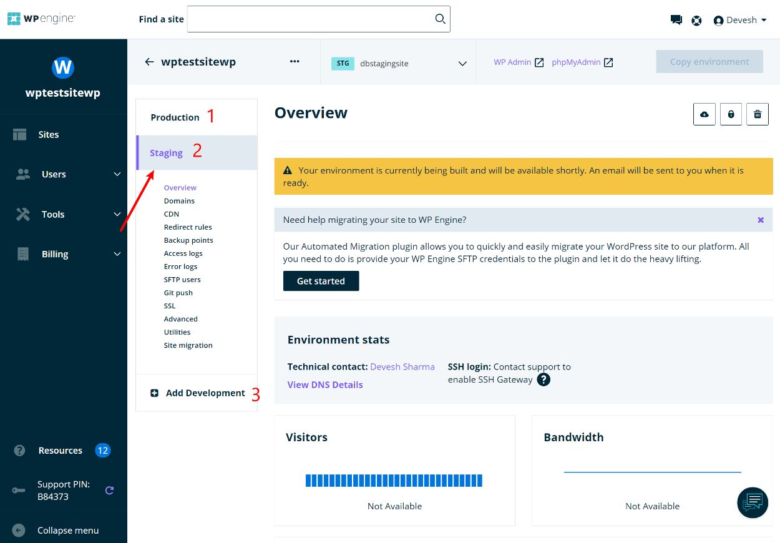
Task: Click the cloud backup download icon
Action: 704,114
